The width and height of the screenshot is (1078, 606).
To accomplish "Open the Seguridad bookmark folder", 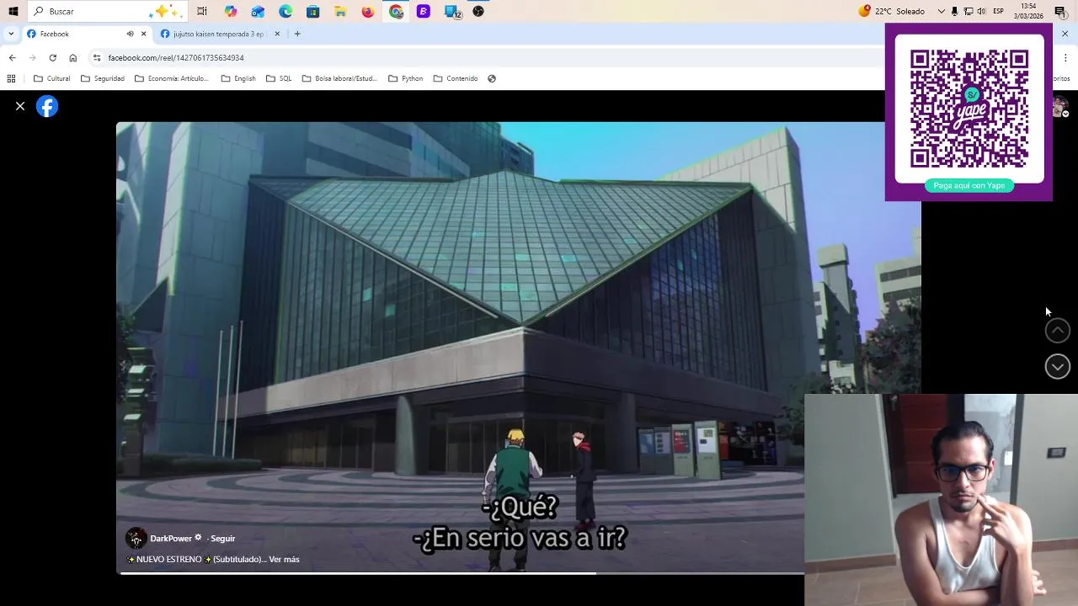I will (103, 78).
